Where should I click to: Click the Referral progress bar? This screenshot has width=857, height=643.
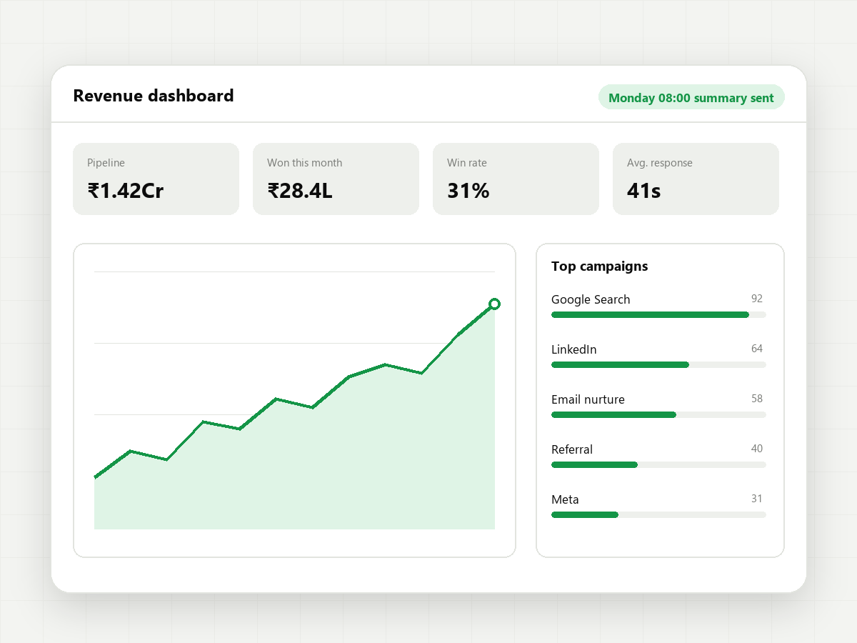pyautogui.click(x=658, y=464)
